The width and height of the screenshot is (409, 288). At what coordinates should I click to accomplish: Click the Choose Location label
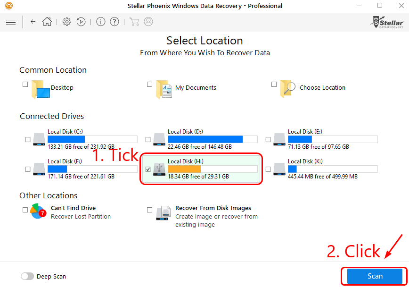(322, 87)
